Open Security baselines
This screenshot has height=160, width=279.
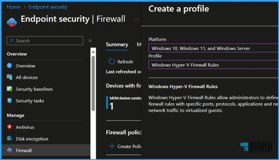[x=34, y=89]
